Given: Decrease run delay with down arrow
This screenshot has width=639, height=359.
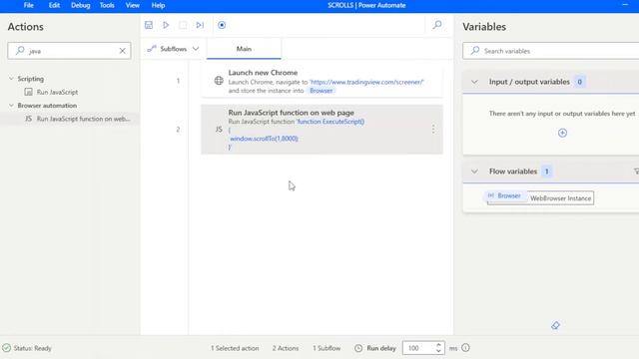Looking at the screenshot, I should click(438, 351).
